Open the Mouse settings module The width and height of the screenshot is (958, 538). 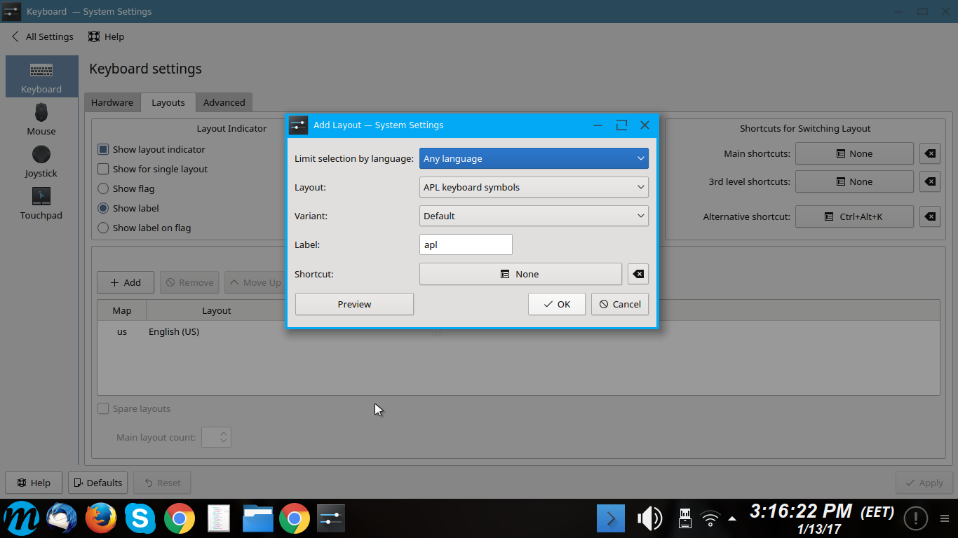click(41, 119)
